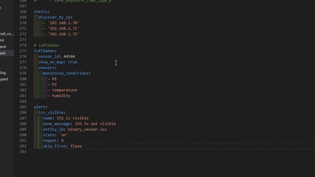Click 'iss_visible:' on line 286

click(52, 113)
